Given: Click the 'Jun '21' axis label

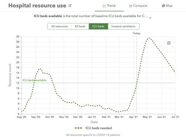Looking at the screenshot, I should (x=161, y=117).
